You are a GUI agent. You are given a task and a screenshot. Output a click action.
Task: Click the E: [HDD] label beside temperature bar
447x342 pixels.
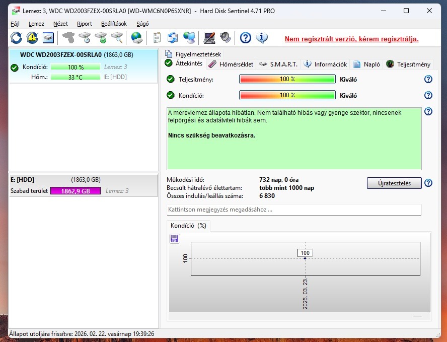click(115, 77)
